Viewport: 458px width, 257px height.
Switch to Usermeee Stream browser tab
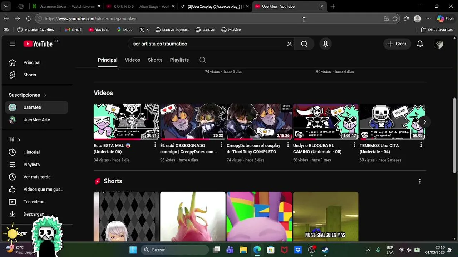tap(66, 6)
